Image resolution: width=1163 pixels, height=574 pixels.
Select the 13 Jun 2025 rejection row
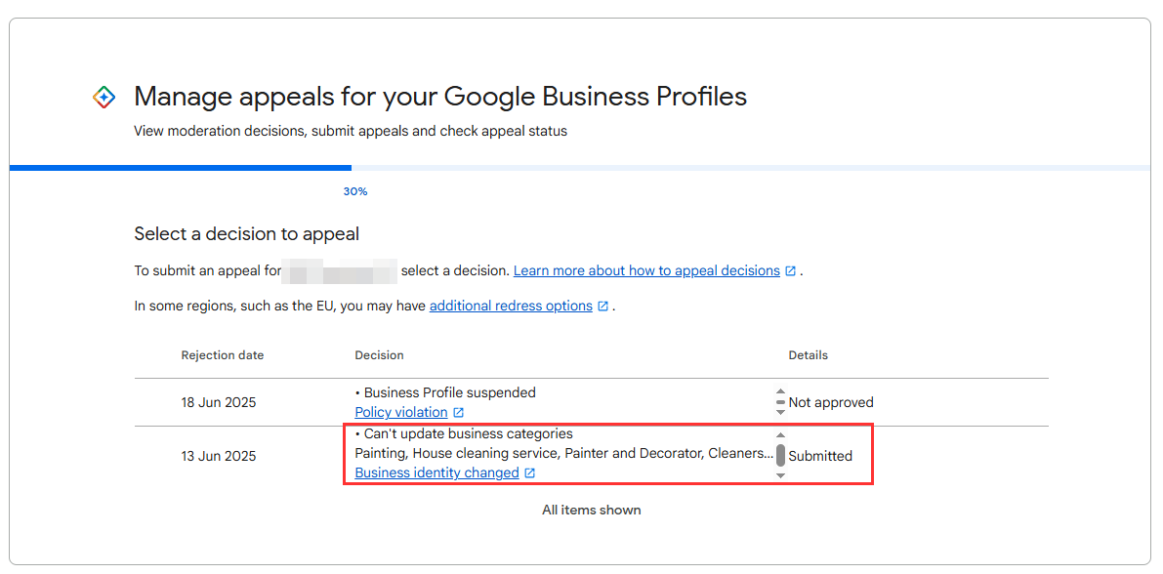(591, 456)
